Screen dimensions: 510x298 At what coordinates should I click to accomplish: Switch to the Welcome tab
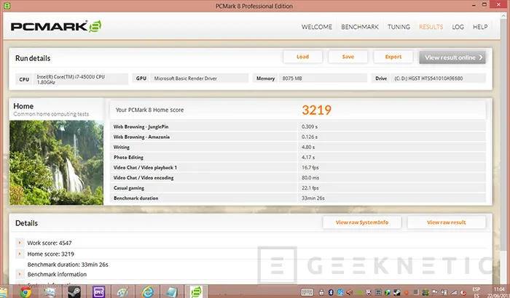[x=317, y=27]
